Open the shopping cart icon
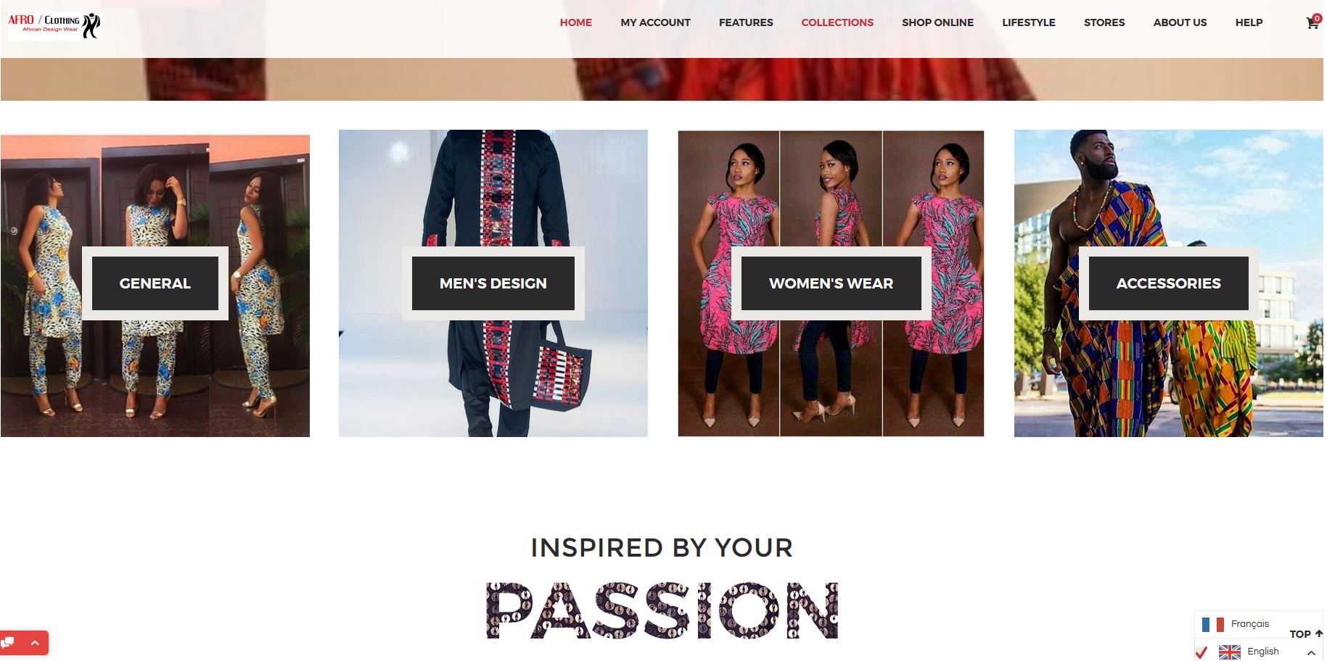1327x661 pixels. [1312, 22]
